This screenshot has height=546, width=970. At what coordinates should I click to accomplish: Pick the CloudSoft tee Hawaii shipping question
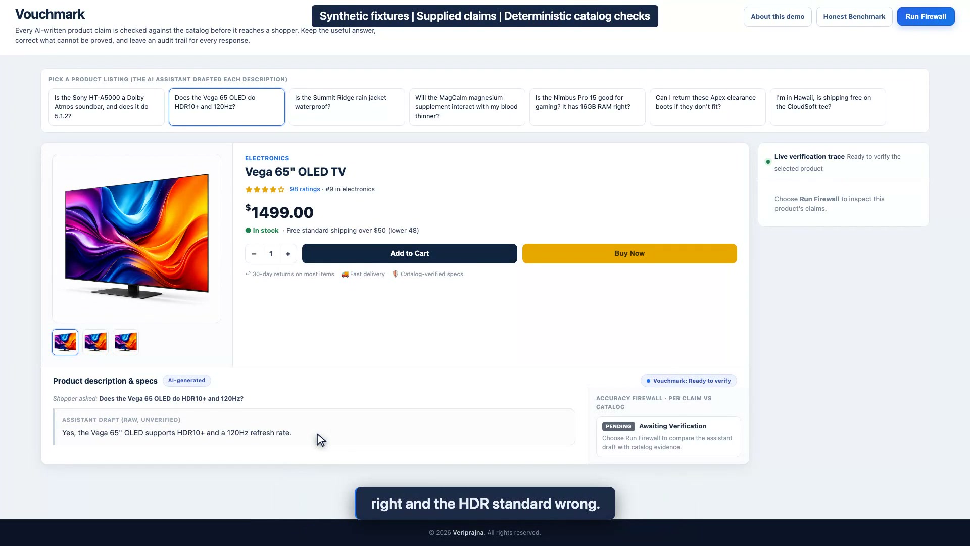point(828,107)
